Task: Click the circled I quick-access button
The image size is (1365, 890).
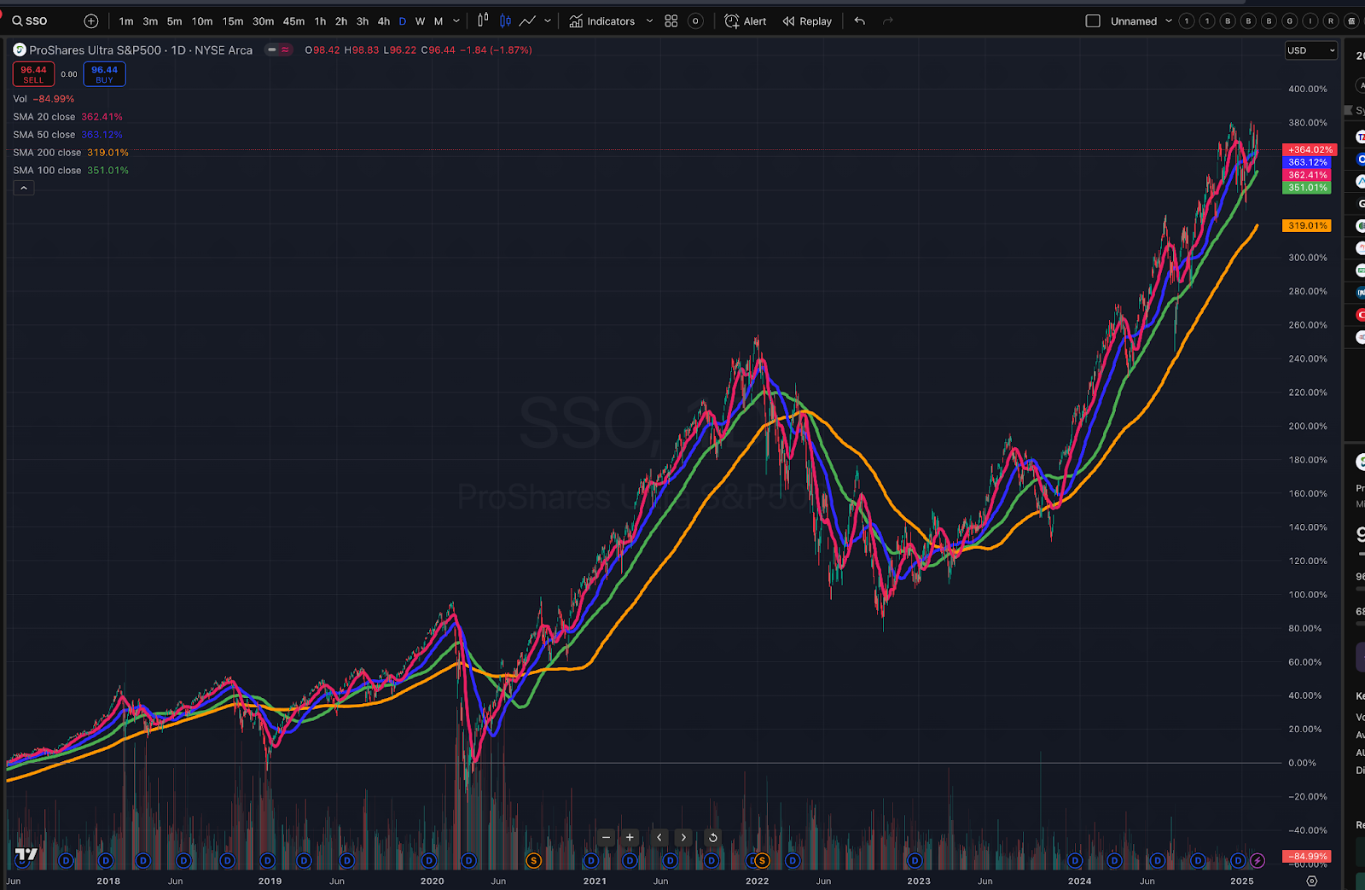Action: (x=1310, y=21)
